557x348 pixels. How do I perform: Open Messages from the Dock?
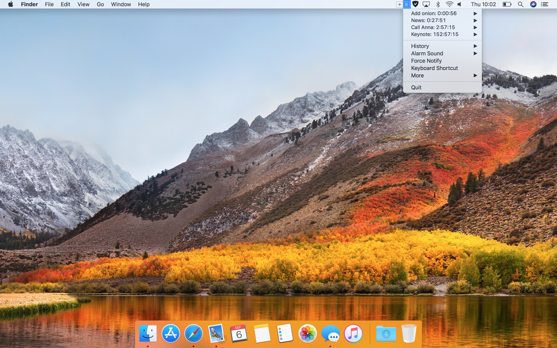coord(330,333)
